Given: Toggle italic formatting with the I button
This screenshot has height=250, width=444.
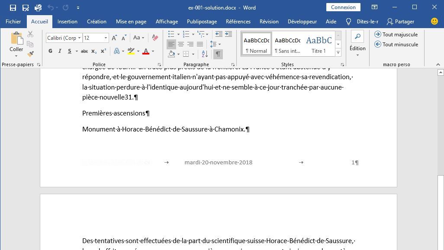Looking at the screenshot, I should pos(60,51).
